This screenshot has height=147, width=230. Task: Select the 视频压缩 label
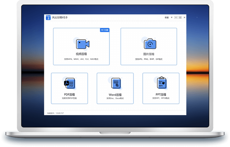coord(81,54)
